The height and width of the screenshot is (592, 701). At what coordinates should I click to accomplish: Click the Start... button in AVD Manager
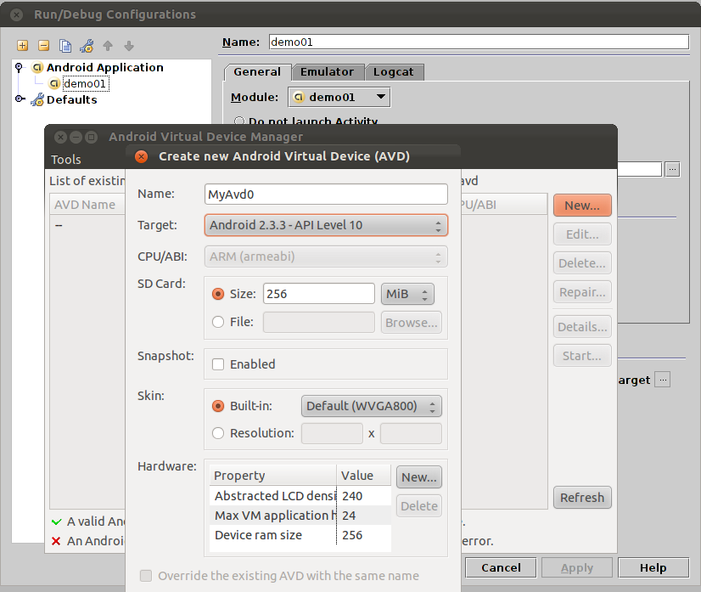[582, 356]
